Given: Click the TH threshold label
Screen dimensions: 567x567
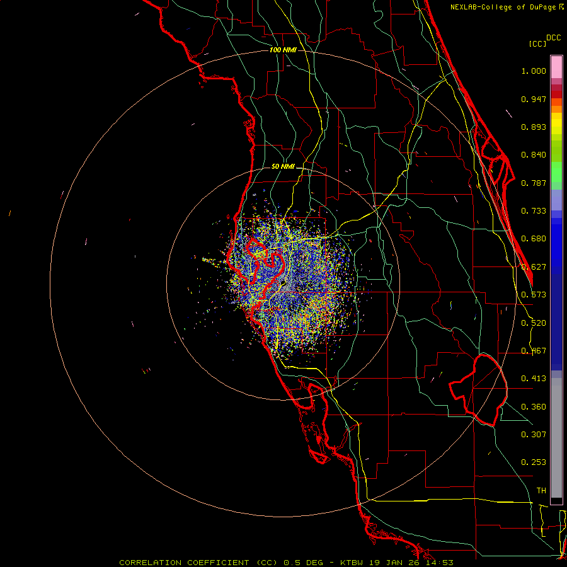Looking at the screenshot, I should point(541,491).
